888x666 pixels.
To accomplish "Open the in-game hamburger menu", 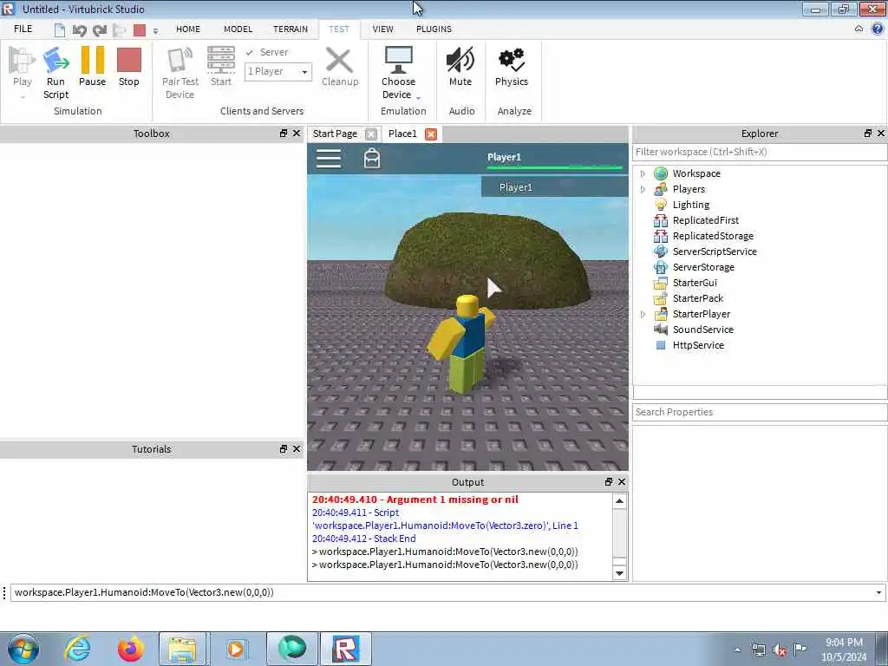I will (x=329, y=159).
